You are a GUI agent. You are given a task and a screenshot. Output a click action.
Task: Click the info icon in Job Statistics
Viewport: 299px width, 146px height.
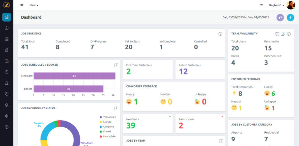[220, 34]
